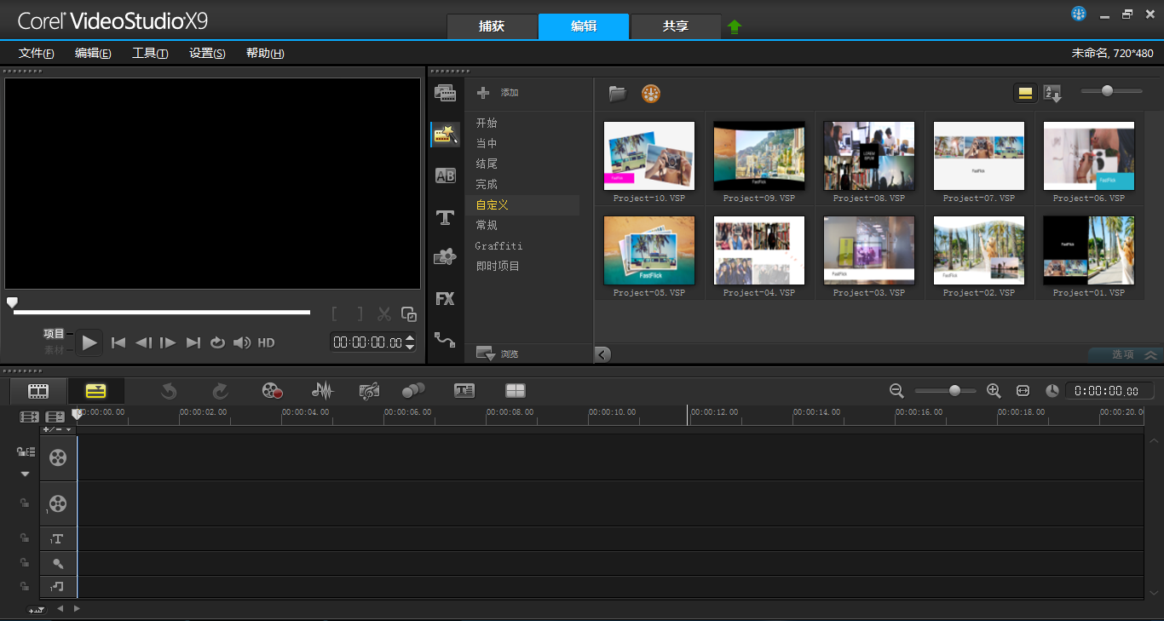Switch to Storyboard view
Viewport: 1164px width, 621px height.
[x=37, y=391]
